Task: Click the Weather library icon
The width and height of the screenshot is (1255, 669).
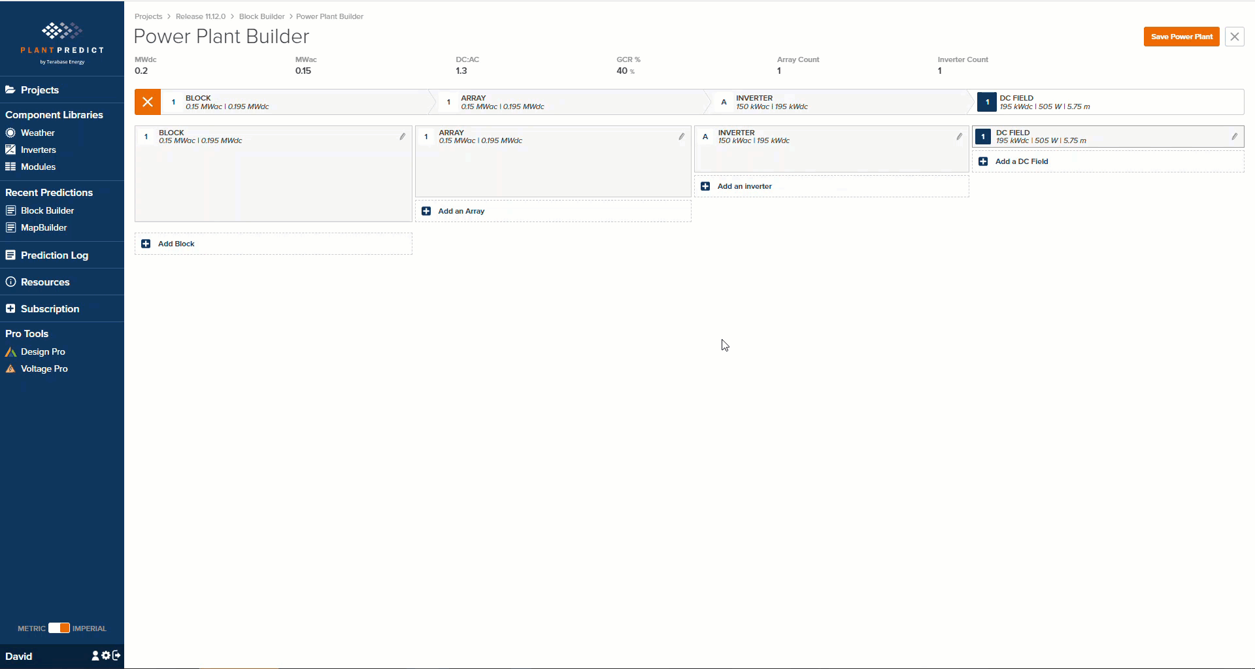Action: coord(10,133)
